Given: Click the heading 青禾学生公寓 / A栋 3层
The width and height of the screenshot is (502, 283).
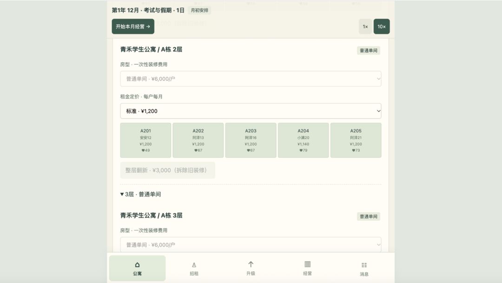Looking at the screenshot, I should pyautogui.click(x=151, y=216).
